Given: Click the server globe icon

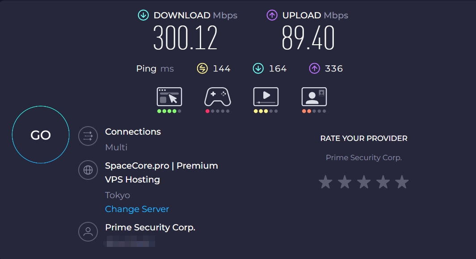Looking at the screenshot, I should [x=88, y=170].
